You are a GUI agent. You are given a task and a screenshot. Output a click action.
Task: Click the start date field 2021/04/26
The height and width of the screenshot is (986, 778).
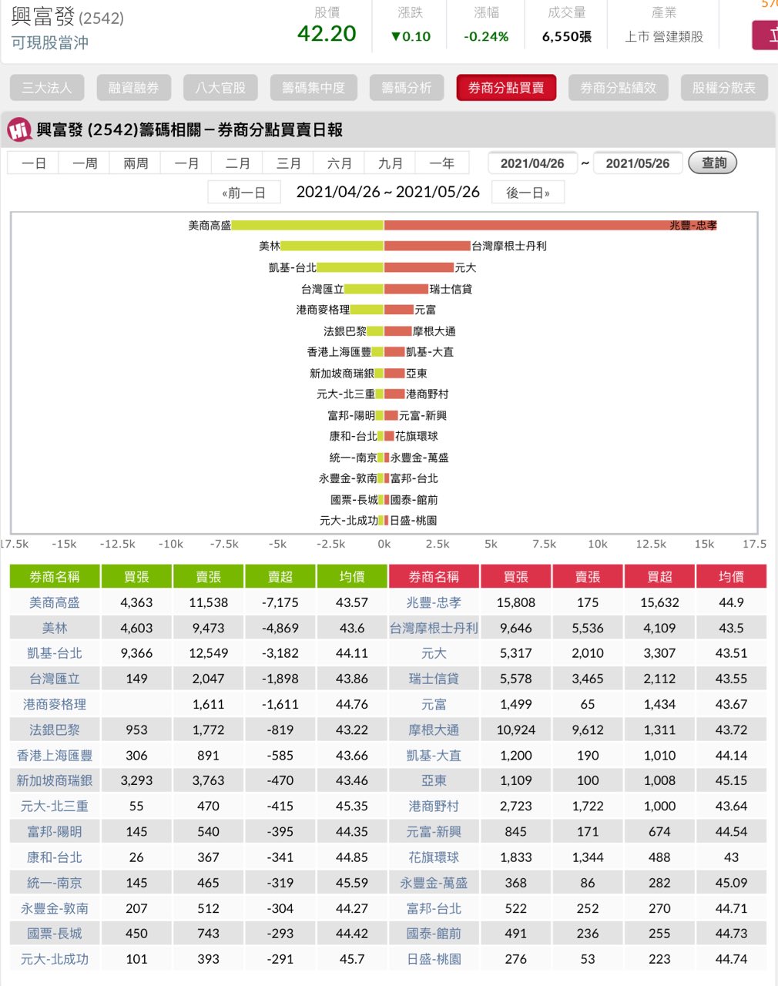click(532, 163)
